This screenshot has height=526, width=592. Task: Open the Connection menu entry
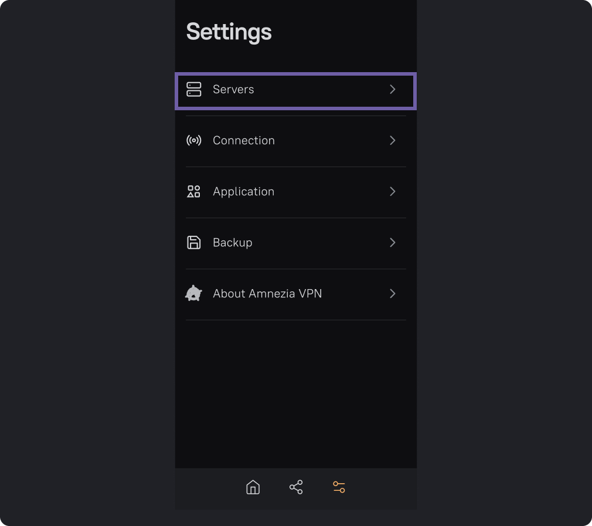tap(243, 141)
